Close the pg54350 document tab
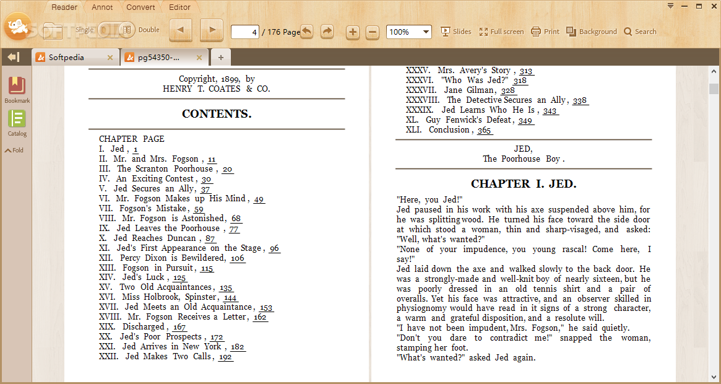 [199, 58]
